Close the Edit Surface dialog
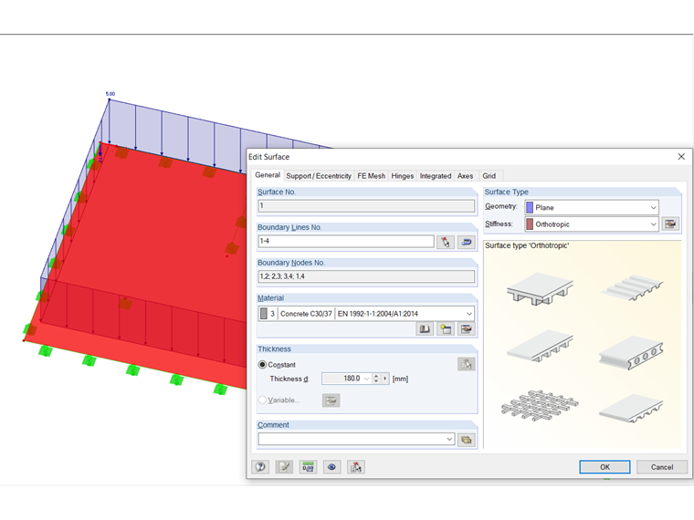 pos(681,157)
